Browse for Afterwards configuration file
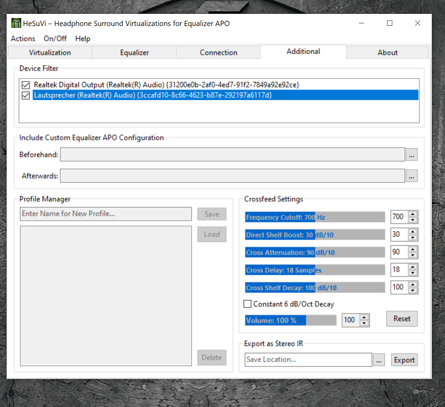 coord(412,176)
